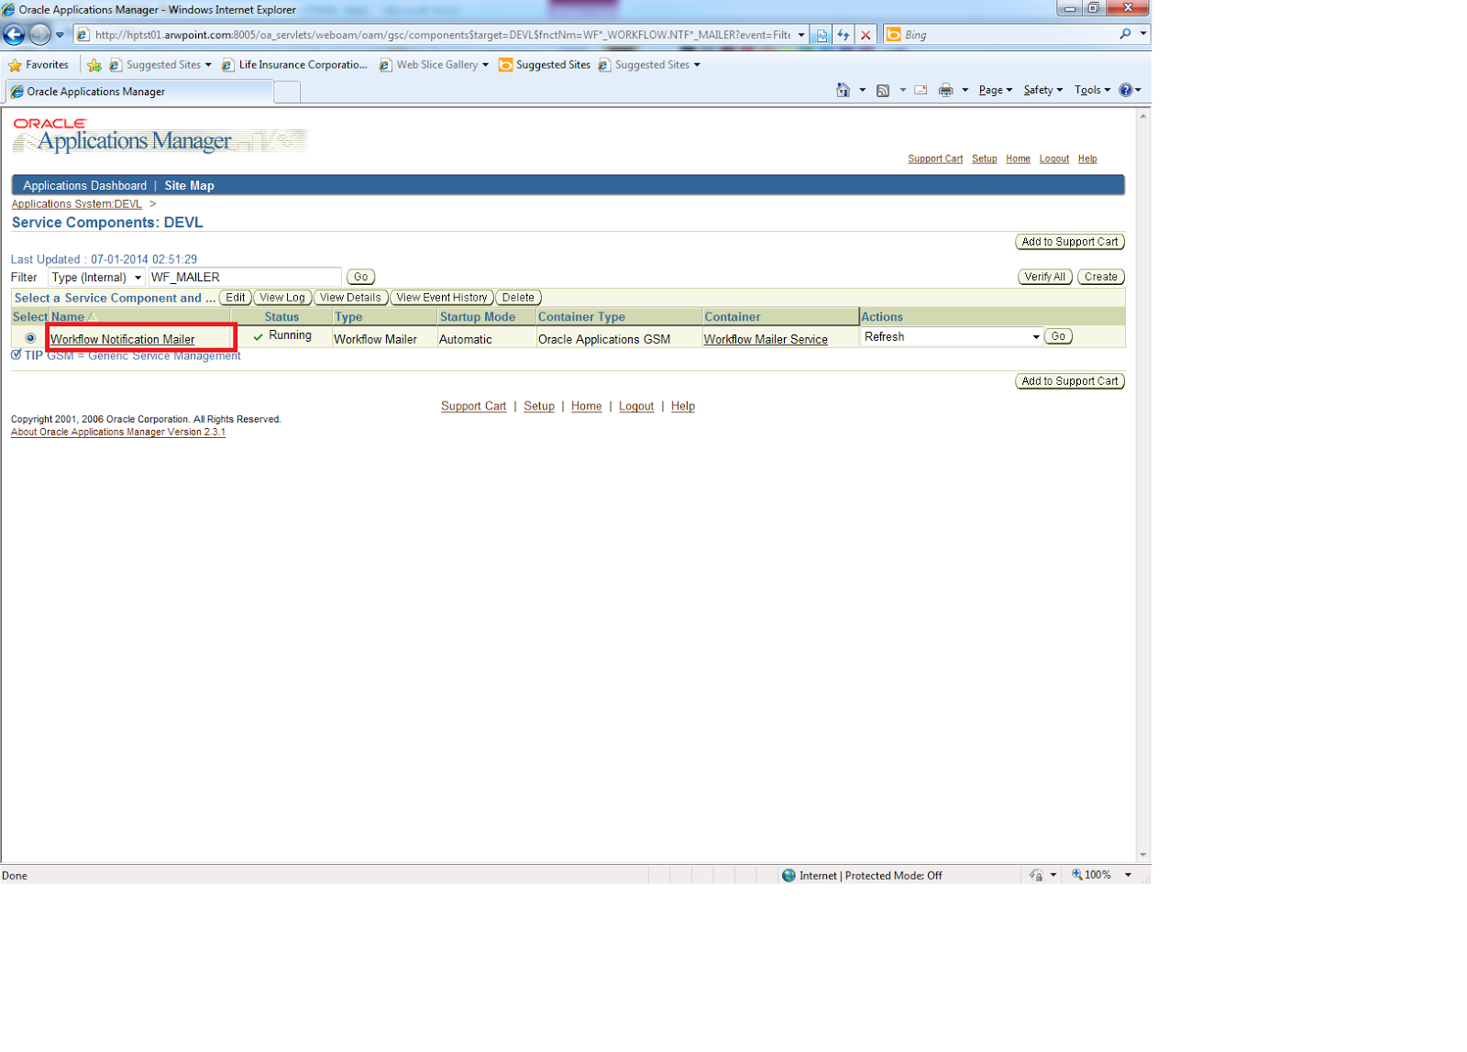Open the Workflow Mailer Service container link

(x=766, y=339)
